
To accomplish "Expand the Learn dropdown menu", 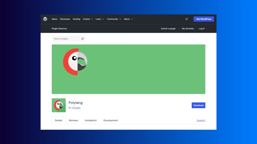I will pos(100,19).
